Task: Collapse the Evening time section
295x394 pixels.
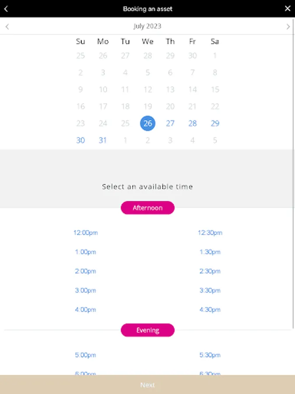Action: click(x=148, y=330)
